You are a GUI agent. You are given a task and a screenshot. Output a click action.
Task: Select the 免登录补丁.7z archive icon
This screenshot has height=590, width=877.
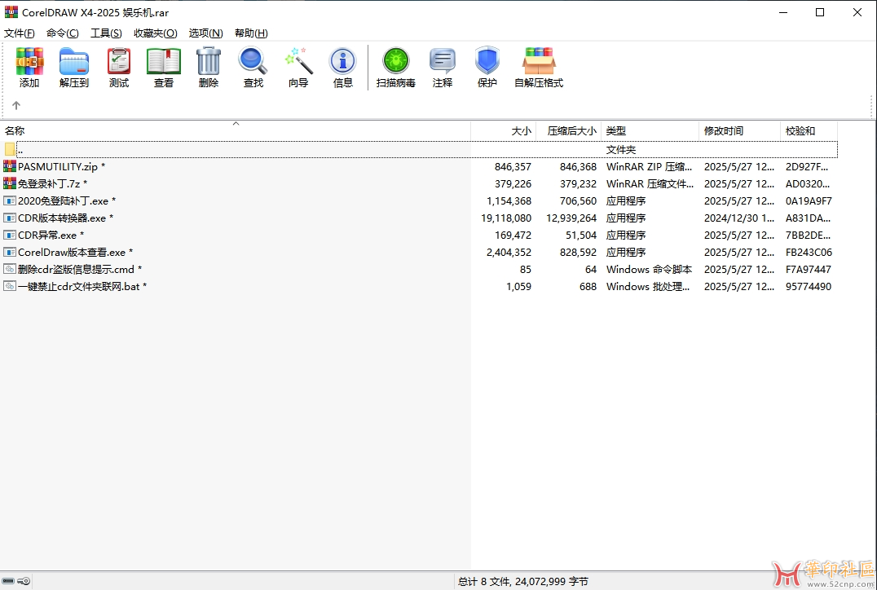(x=10, y=183)
